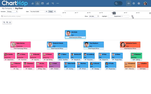The width and height of the screenshot is (151, 94).
Task: Select Jan '16 on the timeline
Action: click(x=64, y=13)
